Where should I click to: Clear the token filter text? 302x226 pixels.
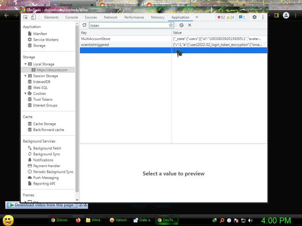tap(171, 25)
